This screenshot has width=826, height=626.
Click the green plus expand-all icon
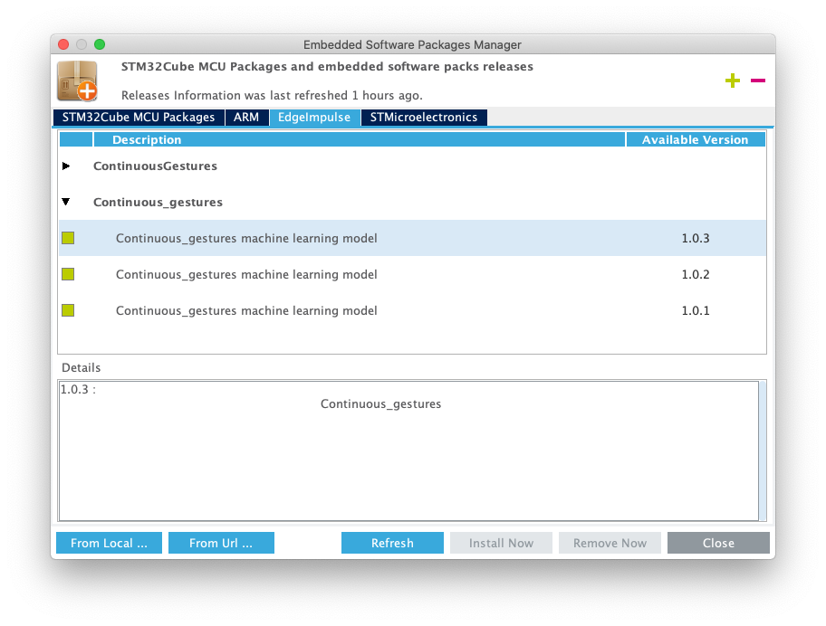[x=732, y=81]
